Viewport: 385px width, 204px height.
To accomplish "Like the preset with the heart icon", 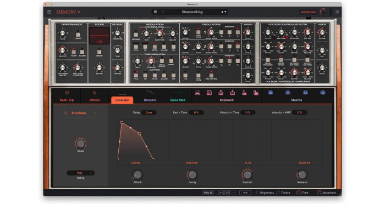I will [x=163, y=12].
